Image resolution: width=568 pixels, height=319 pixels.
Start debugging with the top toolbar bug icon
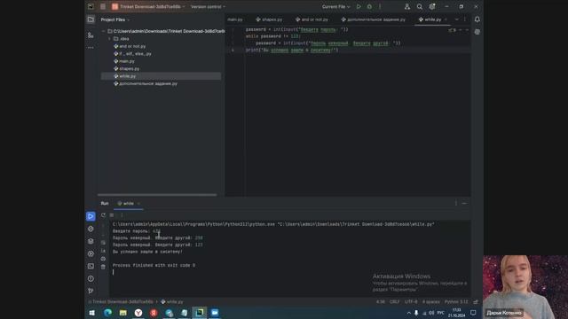tap(369, 6)
